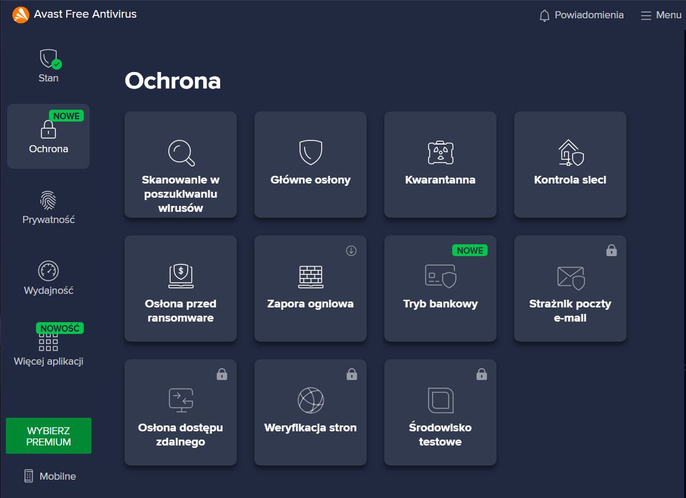Viewport: 686px width, 498px height.
Task: Go to the Stan tab label
Action: (48, 78)
